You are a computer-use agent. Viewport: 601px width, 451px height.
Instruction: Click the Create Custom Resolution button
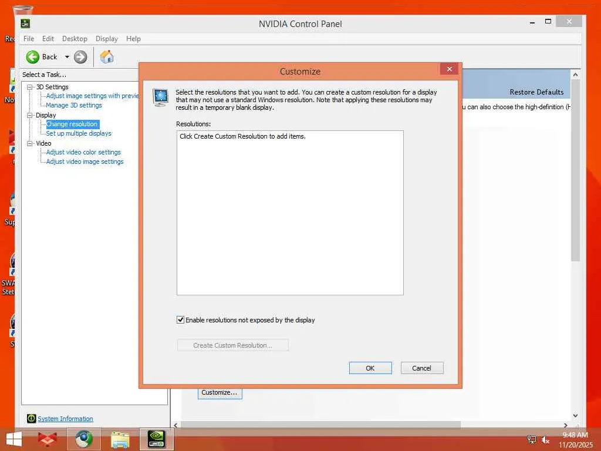(x=232, y=345)
